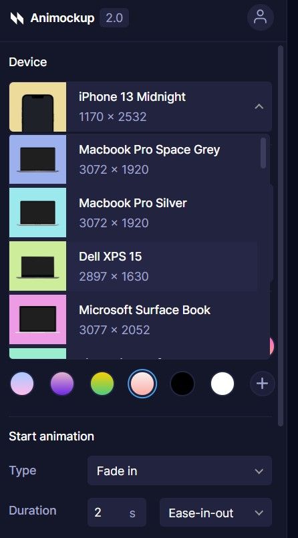Click the Animockup logo icon
The image size is (298, 538).
17,18
